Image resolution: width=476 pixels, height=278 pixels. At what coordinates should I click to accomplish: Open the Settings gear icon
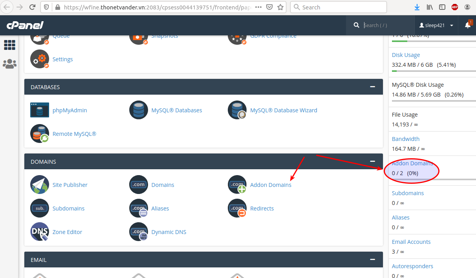(40, 59)
